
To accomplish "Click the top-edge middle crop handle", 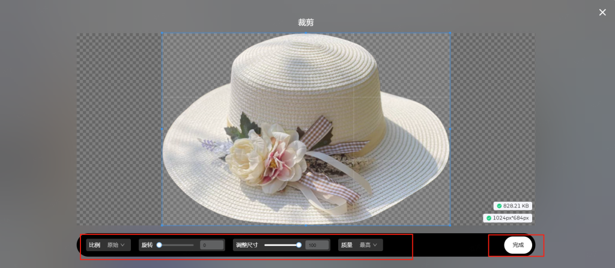I will (x=306, y=33).
